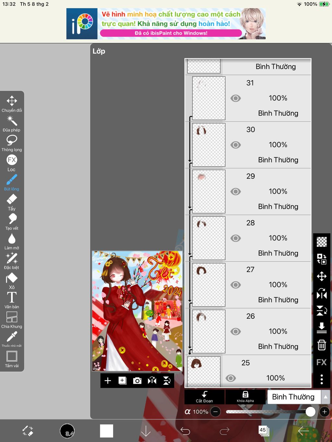Select the Thòng lọng lasso tool

pos(12,143)
